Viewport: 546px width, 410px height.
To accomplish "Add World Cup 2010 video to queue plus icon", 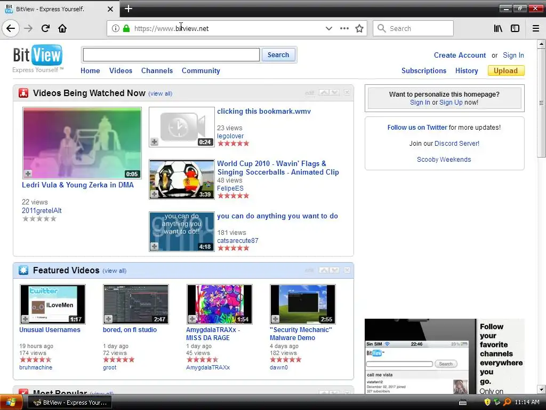I will pyautogui.click(x=154, y=194).
